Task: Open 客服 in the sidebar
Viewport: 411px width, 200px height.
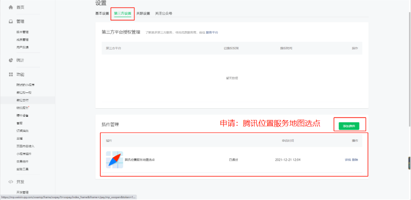Action: pos(19,123)
